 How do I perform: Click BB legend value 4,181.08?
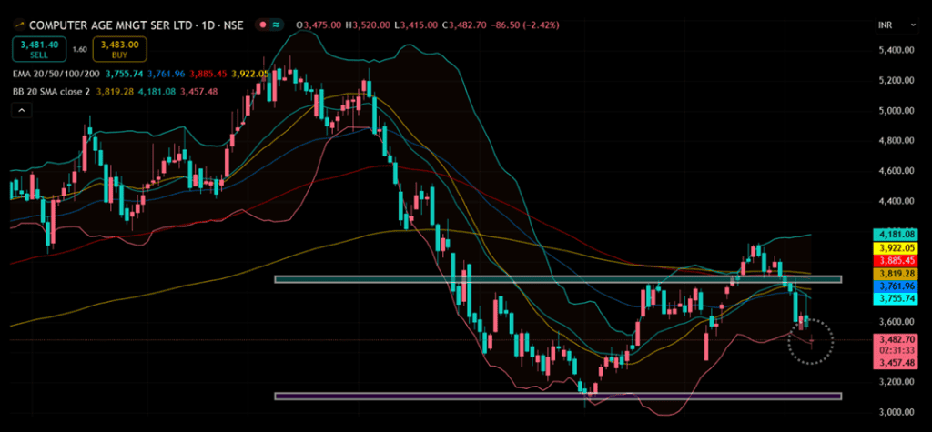[157, 92]
